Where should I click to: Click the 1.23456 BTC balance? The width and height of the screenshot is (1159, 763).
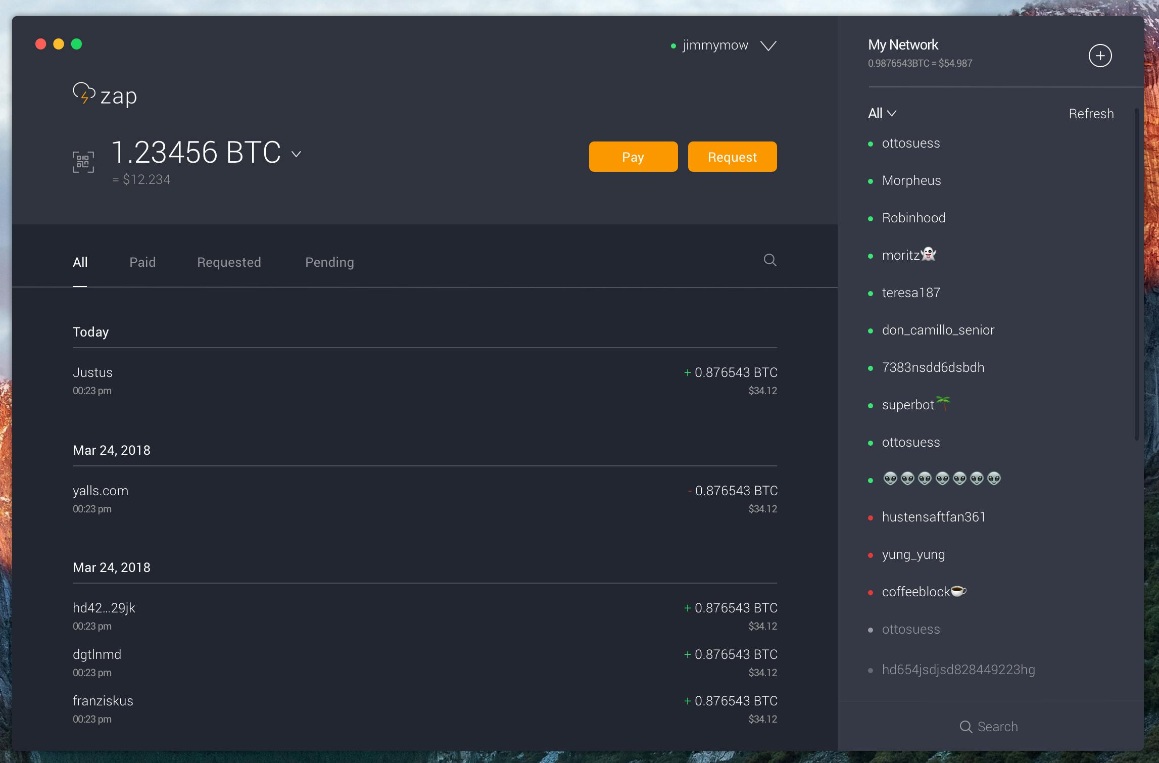pyautogui.click(x=196, y=152)
